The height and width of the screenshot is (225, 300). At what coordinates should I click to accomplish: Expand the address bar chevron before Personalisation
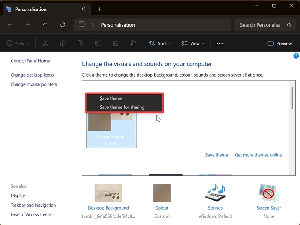(x=93, y=25)
